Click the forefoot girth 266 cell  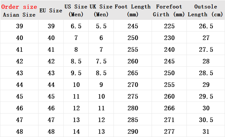coord(169,108)
